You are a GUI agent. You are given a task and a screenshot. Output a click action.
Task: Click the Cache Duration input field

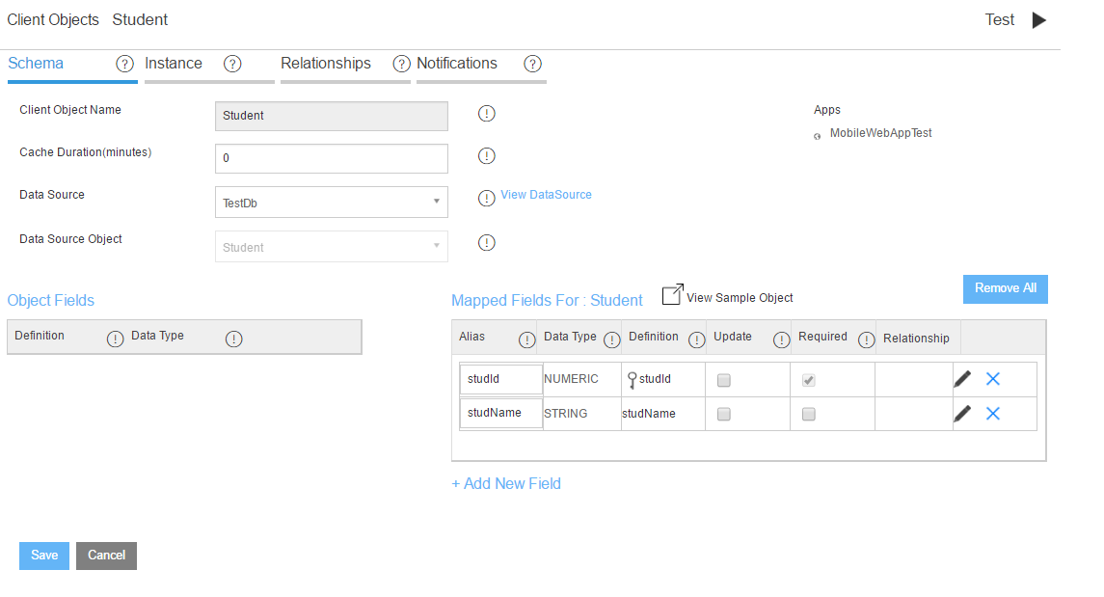tap(331, 158)
